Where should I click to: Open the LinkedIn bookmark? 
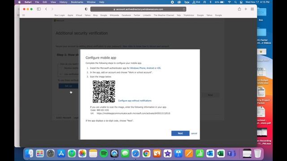pyautogui.click(x=147, y=15)
